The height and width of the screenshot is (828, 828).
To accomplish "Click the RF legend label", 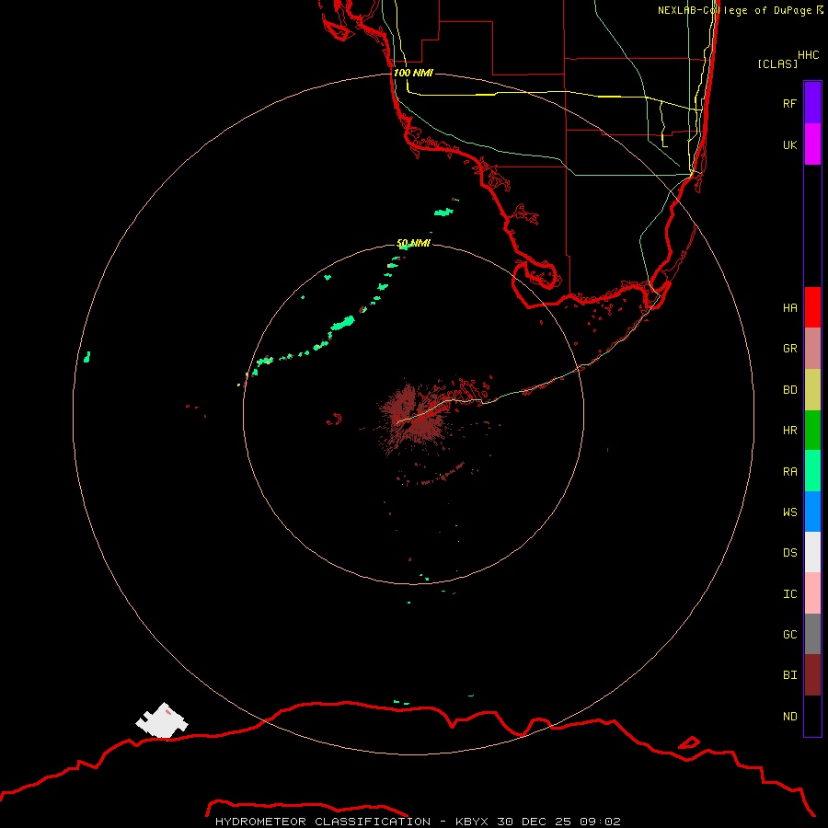I will [789, 103].
